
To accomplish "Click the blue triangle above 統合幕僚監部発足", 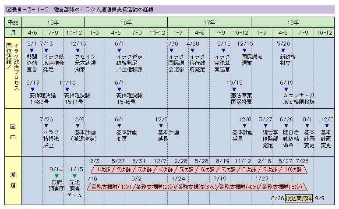I will [267, 126].
